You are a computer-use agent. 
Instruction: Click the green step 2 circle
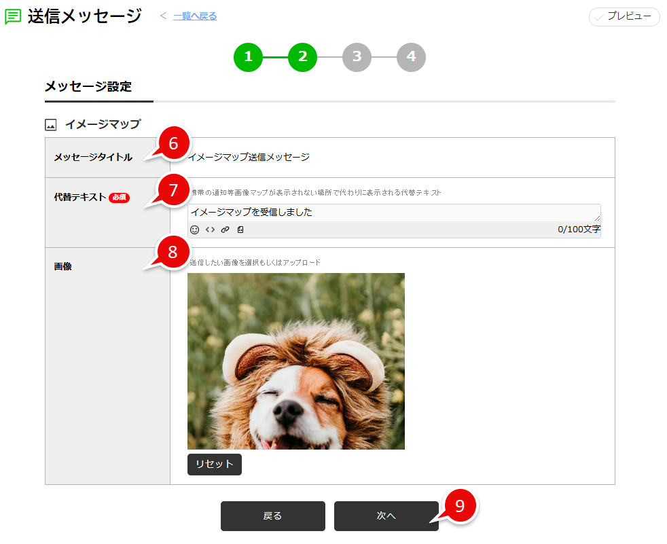[302, 58]
